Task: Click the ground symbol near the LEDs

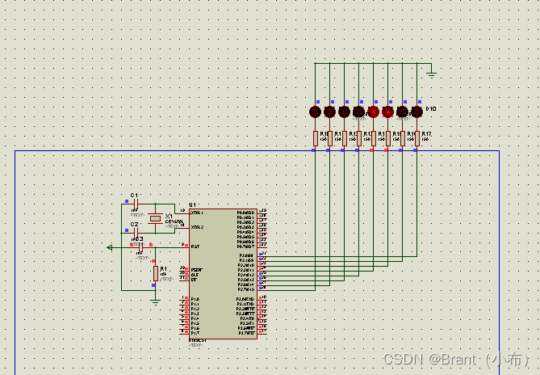Action: coord(431,74)
